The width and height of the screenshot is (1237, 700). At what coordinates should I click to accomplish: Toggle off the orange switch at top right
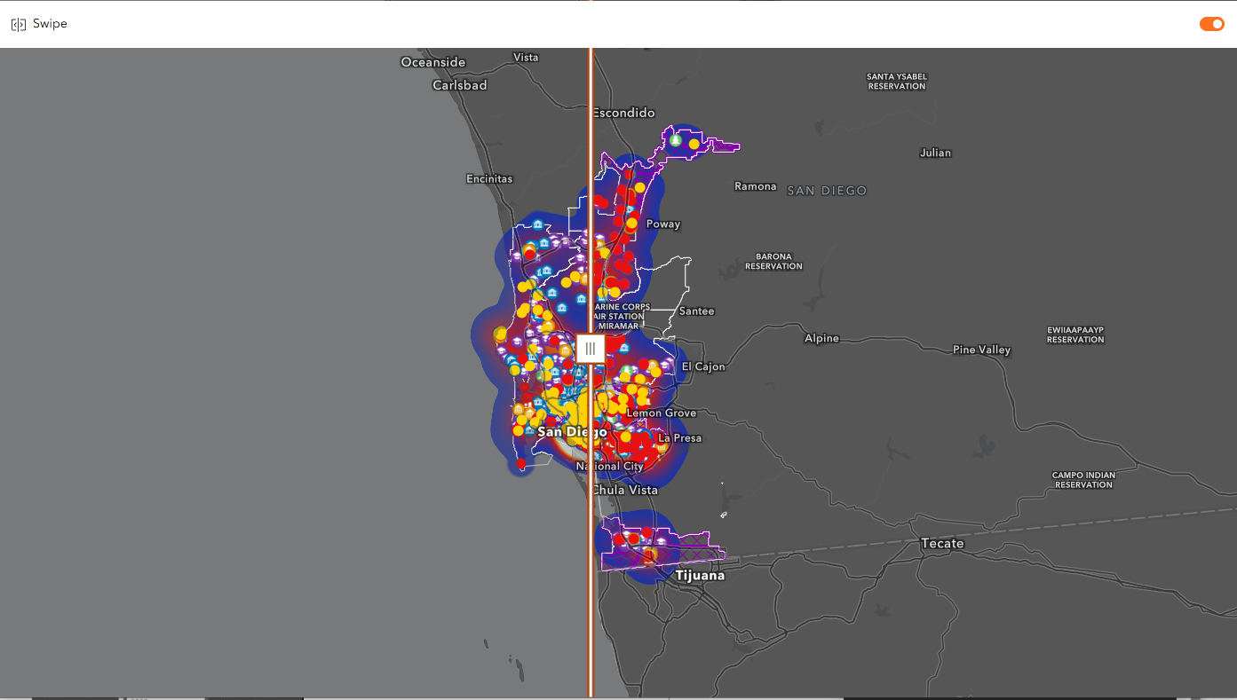tap(1211, 24)
